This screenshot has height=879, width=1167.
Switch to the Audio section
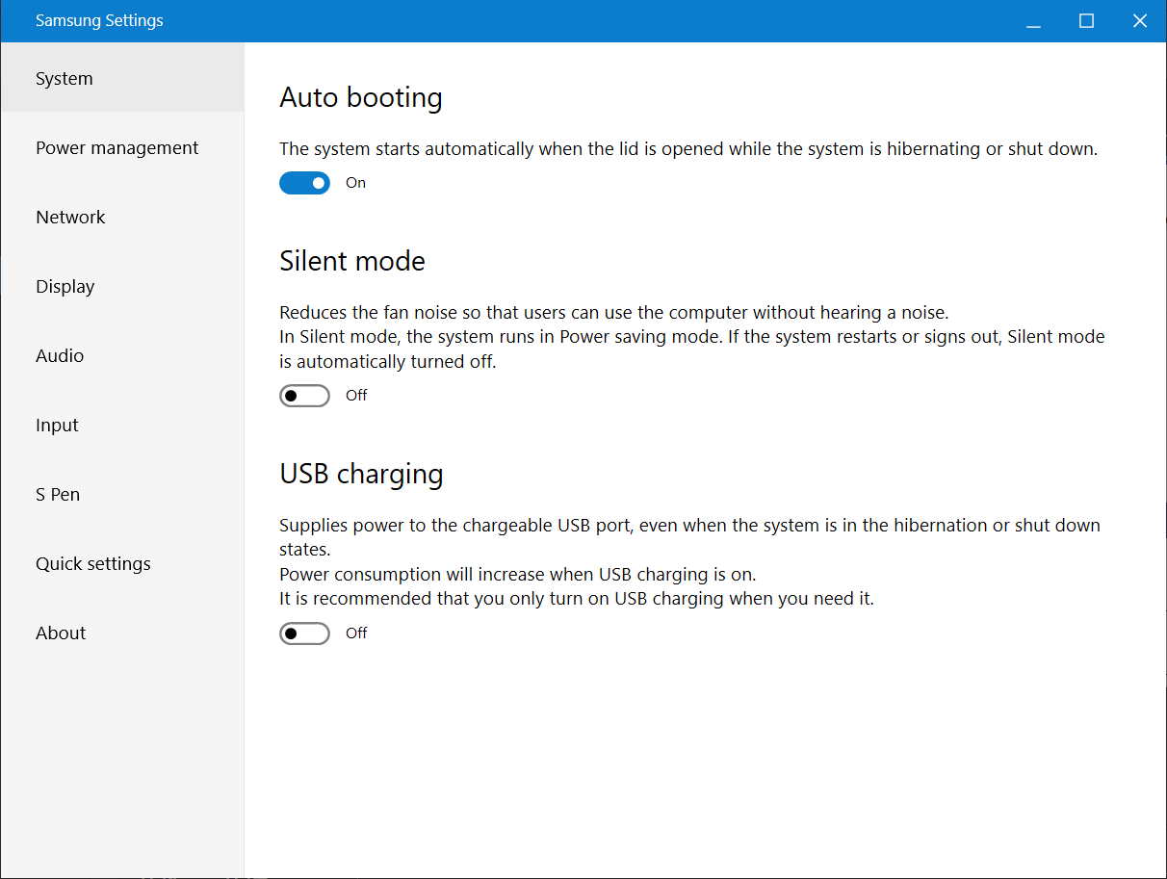tap(122, 355)
